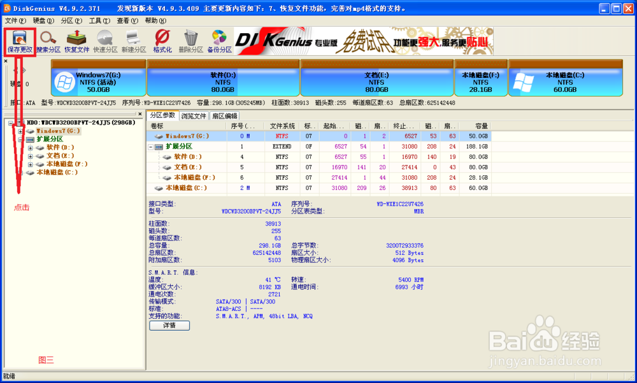
Task: Open the 分区(P) menu
Action: 71,21
